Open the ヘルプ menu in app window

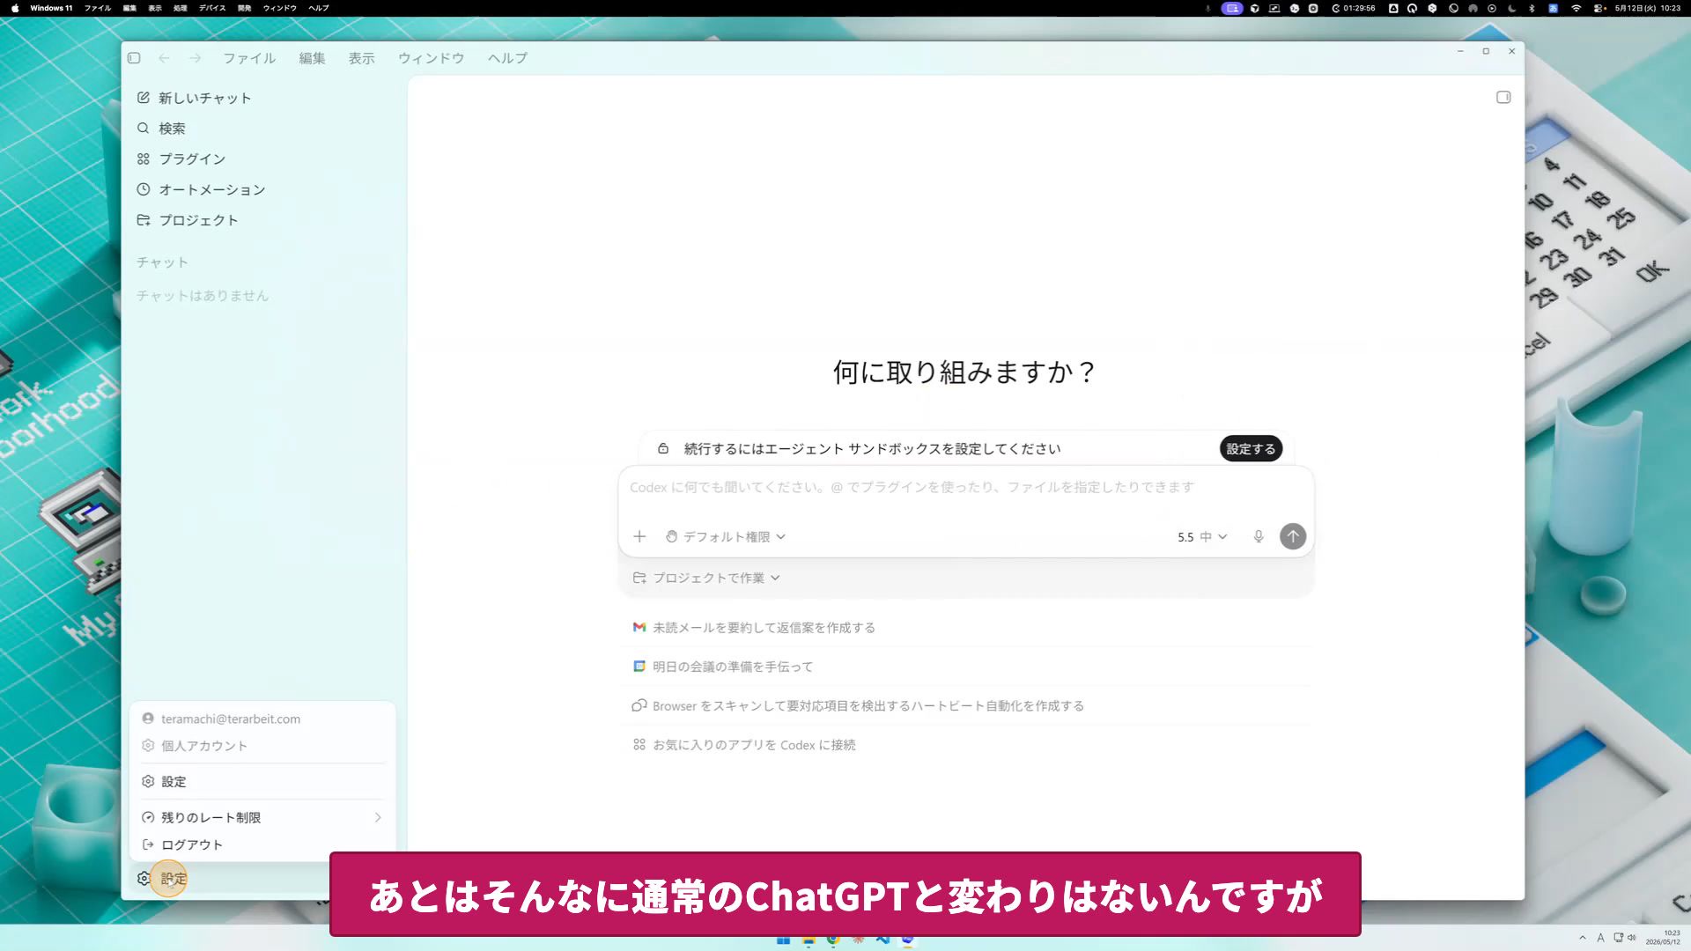[508, 58]
